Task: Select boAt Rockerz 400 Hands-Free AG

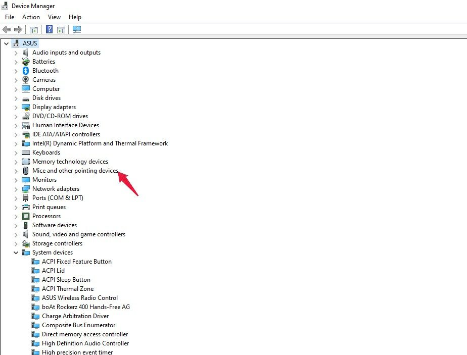Action: 86,307
